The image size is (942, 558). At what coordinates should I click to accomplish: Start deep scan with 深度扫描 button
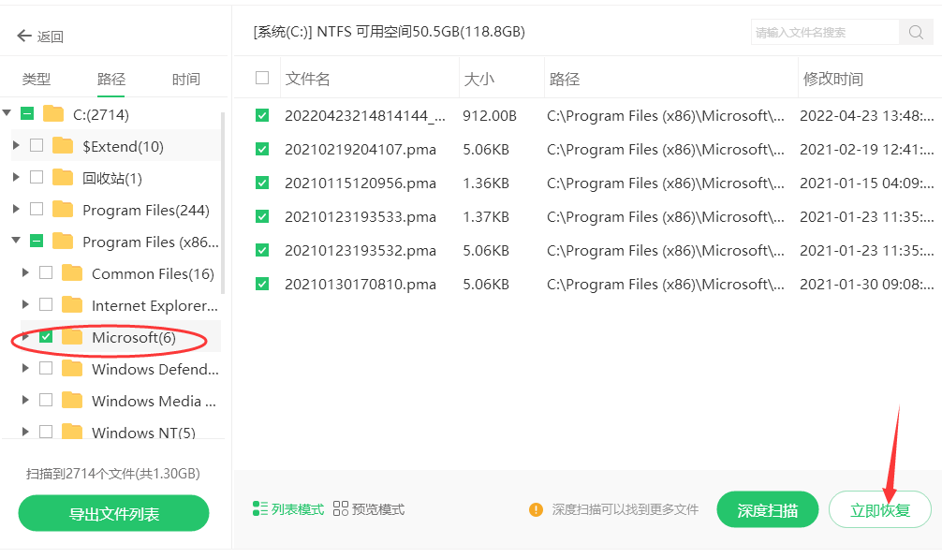[767, 510]
